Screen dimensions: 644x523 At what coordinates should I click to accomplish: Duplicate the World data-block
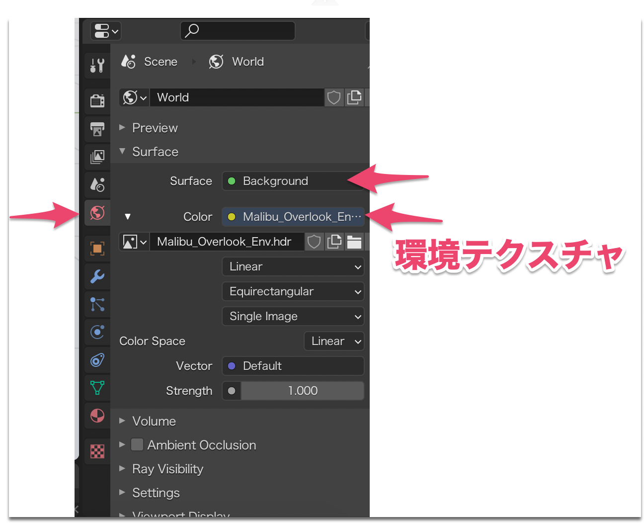(x=354, y=97)
